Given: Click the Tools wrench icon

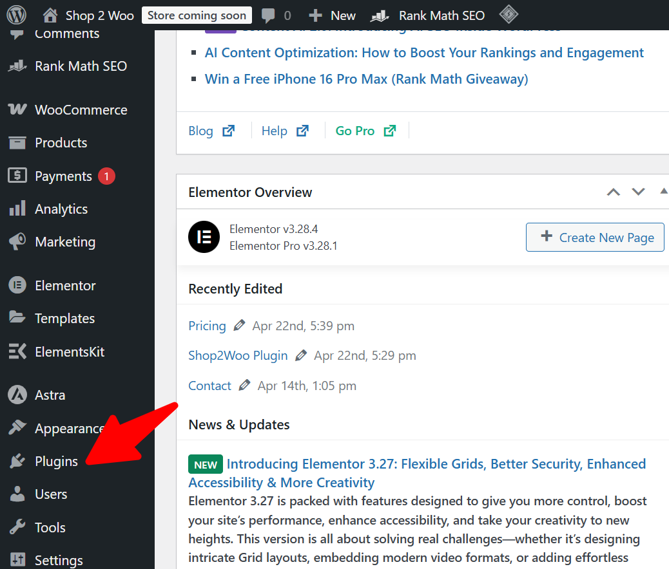Looking at the screenshot, I should click(17, 527).
